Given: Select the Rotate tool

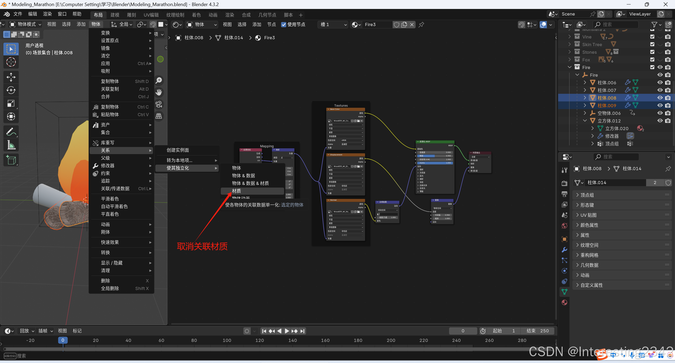Looking at the screenshot, I should (11, 90).
